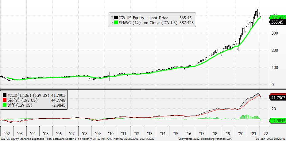Click the '08 year label on time axis
The width and height of the screenshot is (286, 141).
[x=85, y=133]
